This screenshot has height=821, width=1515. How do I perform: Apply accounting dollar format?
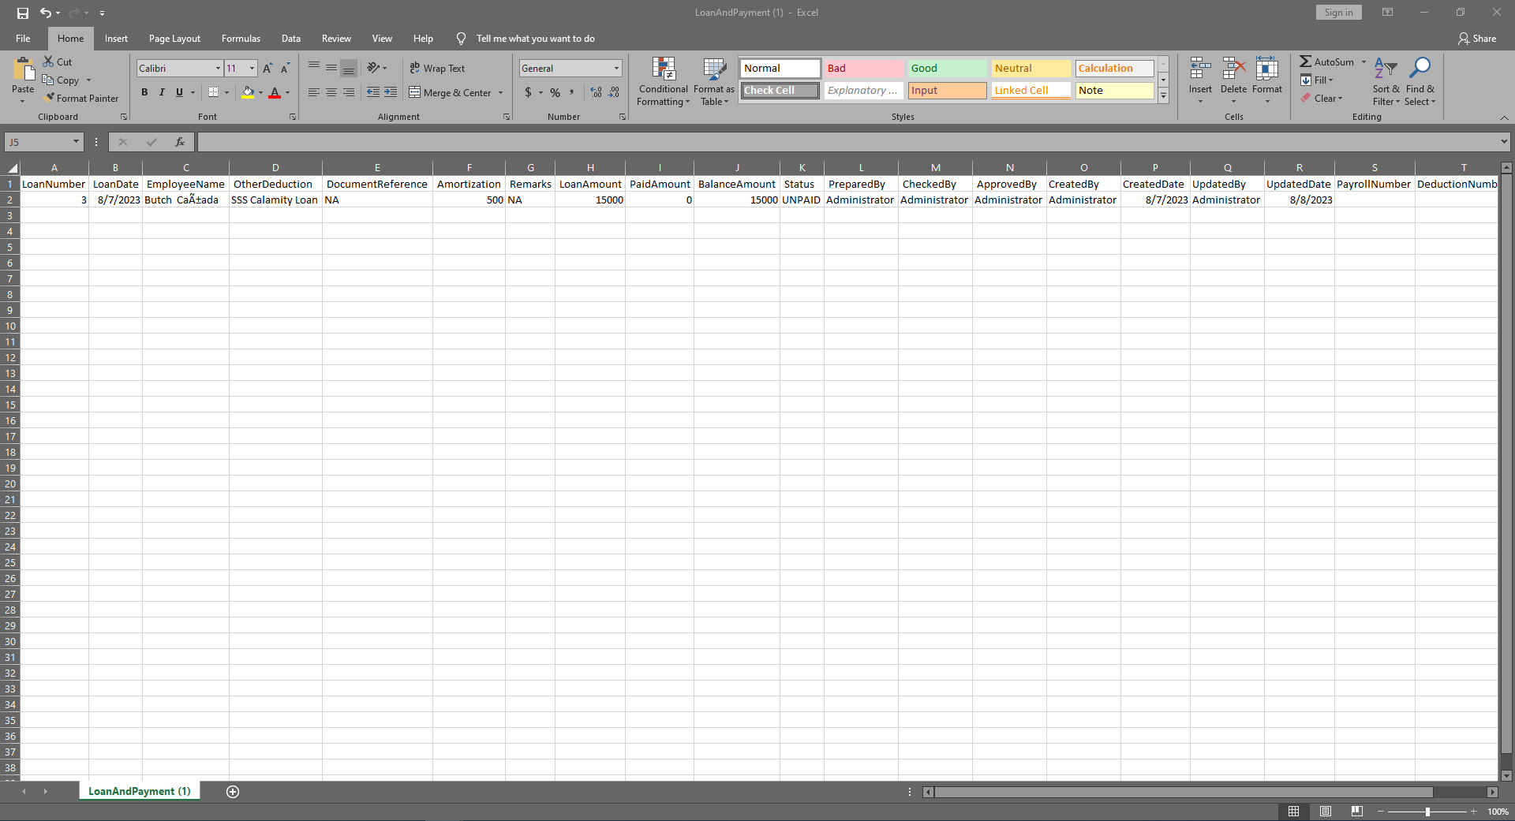coord(528,92)
